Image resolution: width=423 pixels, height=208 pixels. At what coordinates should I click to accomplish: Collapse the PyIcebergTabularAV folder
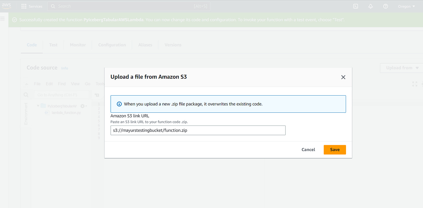[38, 106]
